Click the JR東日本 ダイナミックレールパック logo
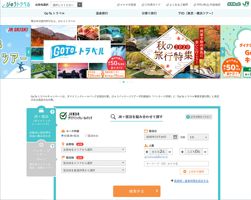The height and width of the screenshot is (200, 251). tap(76, 116)
